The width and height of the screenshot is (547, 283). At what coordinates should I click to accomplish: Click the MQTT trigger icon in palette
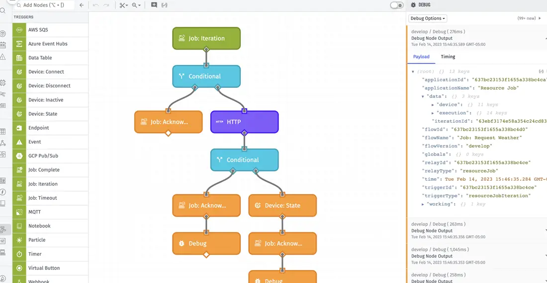(19, 212)
